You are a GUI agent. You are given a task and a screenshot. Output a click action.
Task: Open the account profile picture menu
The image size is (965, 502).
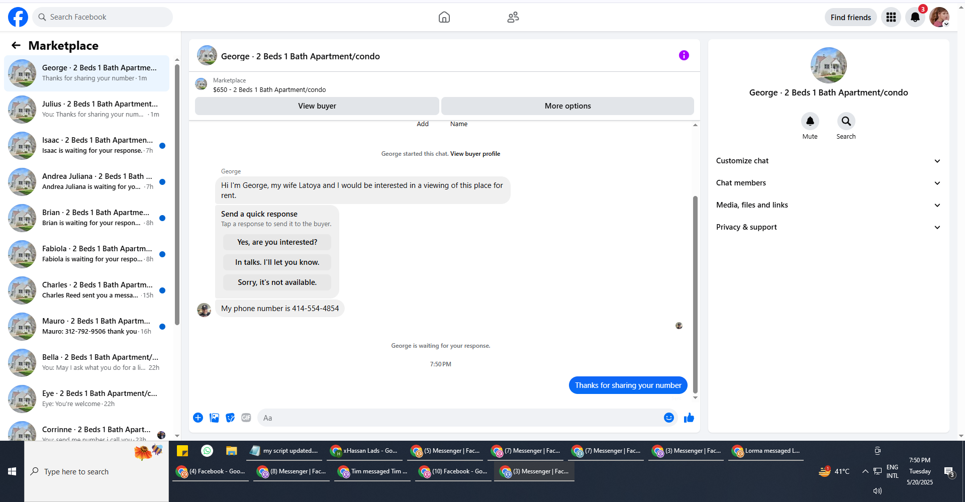939,17
